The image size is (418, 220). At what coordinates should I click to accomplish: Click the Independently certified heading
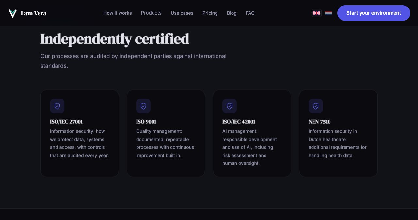115,39
